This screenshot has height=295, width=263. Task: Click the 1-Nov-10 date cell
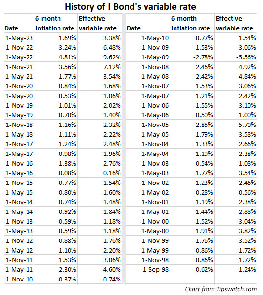(19, 280)
